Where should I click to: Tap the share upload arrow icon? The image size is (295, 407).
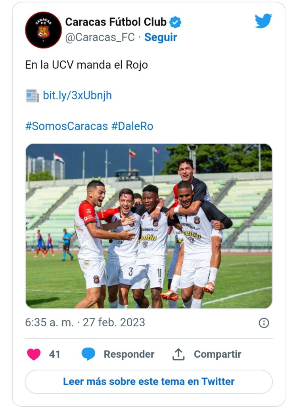click(178, 354)
